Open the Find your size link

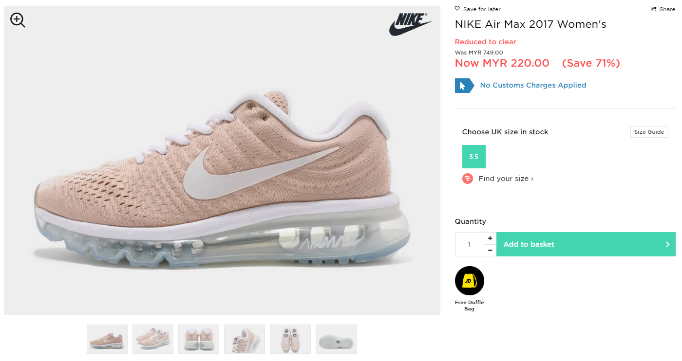pyautogui.click(x=506, y=179)
